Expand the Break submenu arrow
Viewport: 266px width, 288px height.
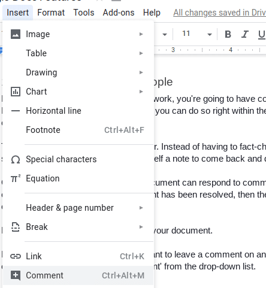tap(141, 227)
